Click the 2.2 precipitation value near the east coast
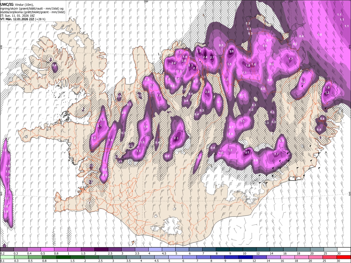 coord(327,93)
